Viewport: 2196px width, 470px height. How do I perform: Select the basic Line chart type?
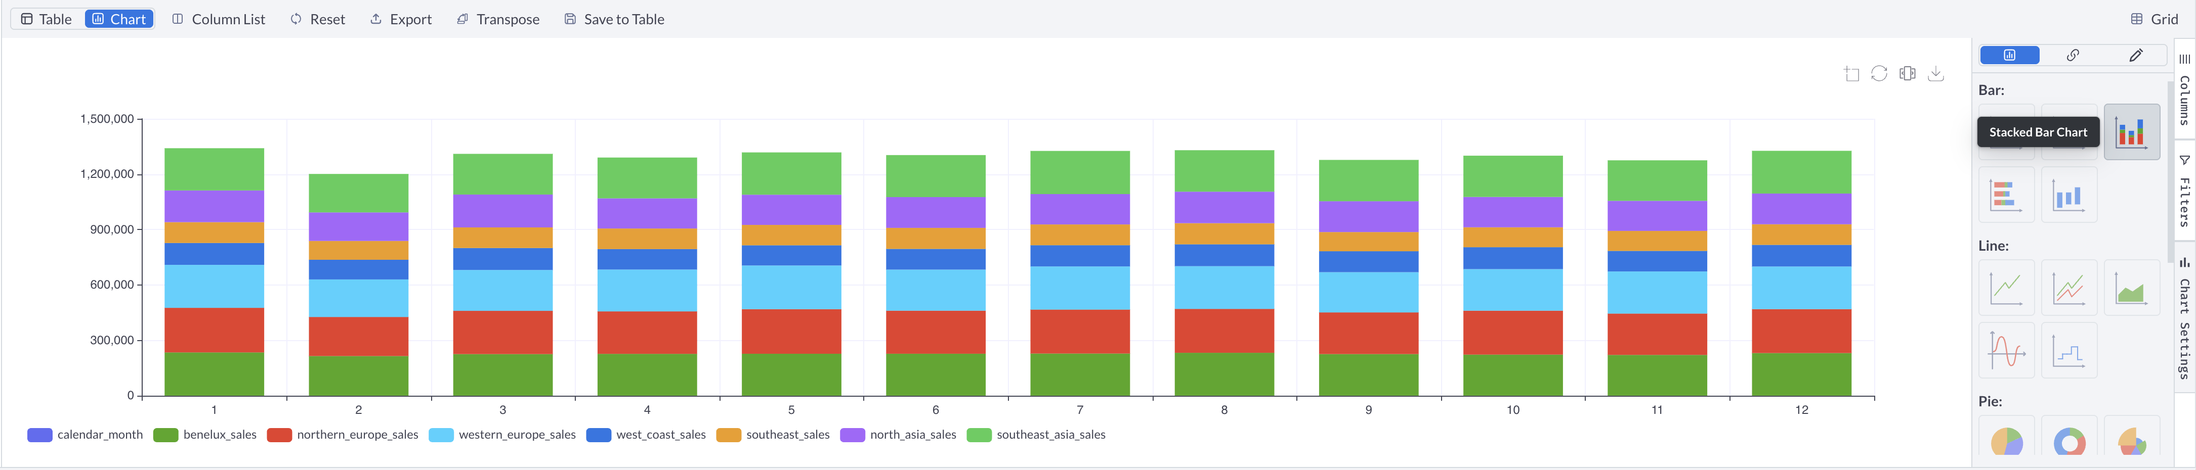pyautogui.click(x=2007, y=287)
